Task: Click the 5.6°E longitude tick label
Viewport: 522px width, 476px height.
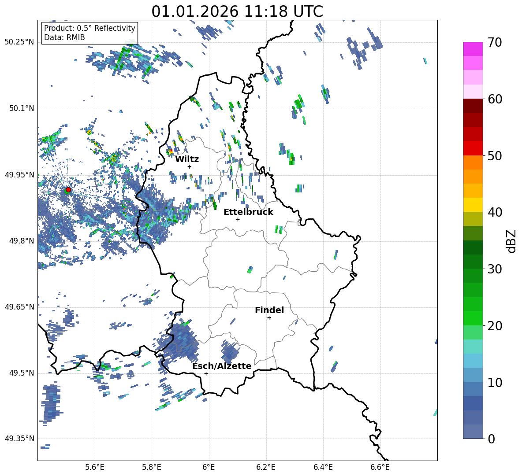Action: (x=95, y=467)
